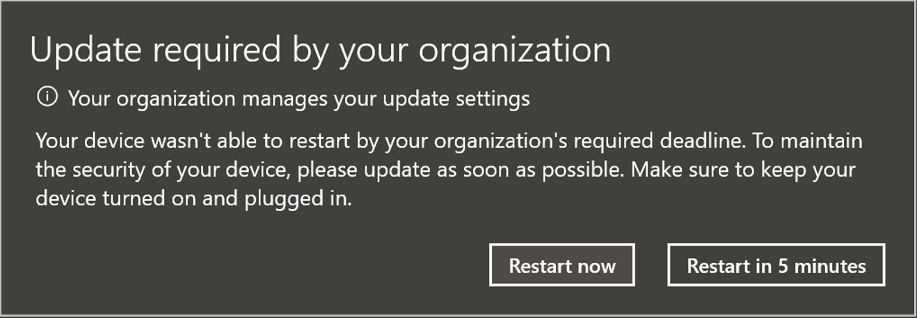Click "Your organization manages your update settings" text
917x318 pixels.
tap(299, 99)
